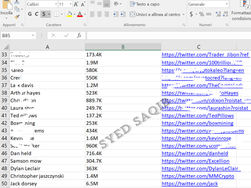Viewport: 251px width, 188px height.
Task: Select the column A header
Action: pyautogui.click(x=47, y=47)
